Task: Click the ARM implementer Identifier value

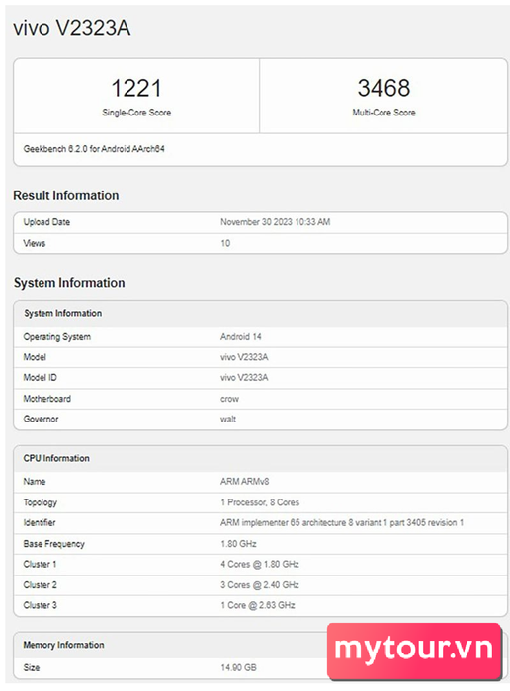Action: coord(342,522)
